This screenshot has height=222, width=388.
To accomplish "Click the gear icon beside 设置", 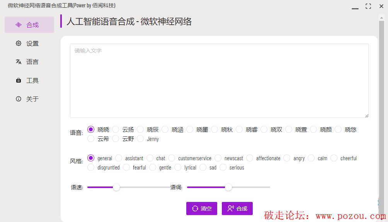I will click(x=19, y=43).
